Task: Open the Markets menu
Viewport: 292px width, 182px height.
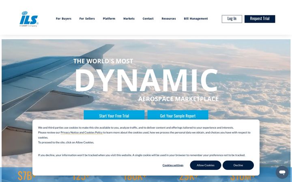Action: pyautogui.click(x=129, y=19)
